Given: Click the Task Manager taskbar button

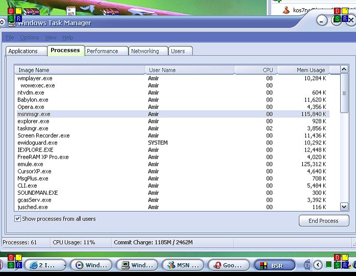Looking at the screenshot, I should (x=137, y=265).
